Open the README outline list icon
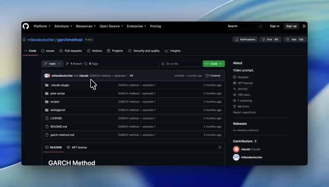The image size is (329, 187). tap(219, 147)
